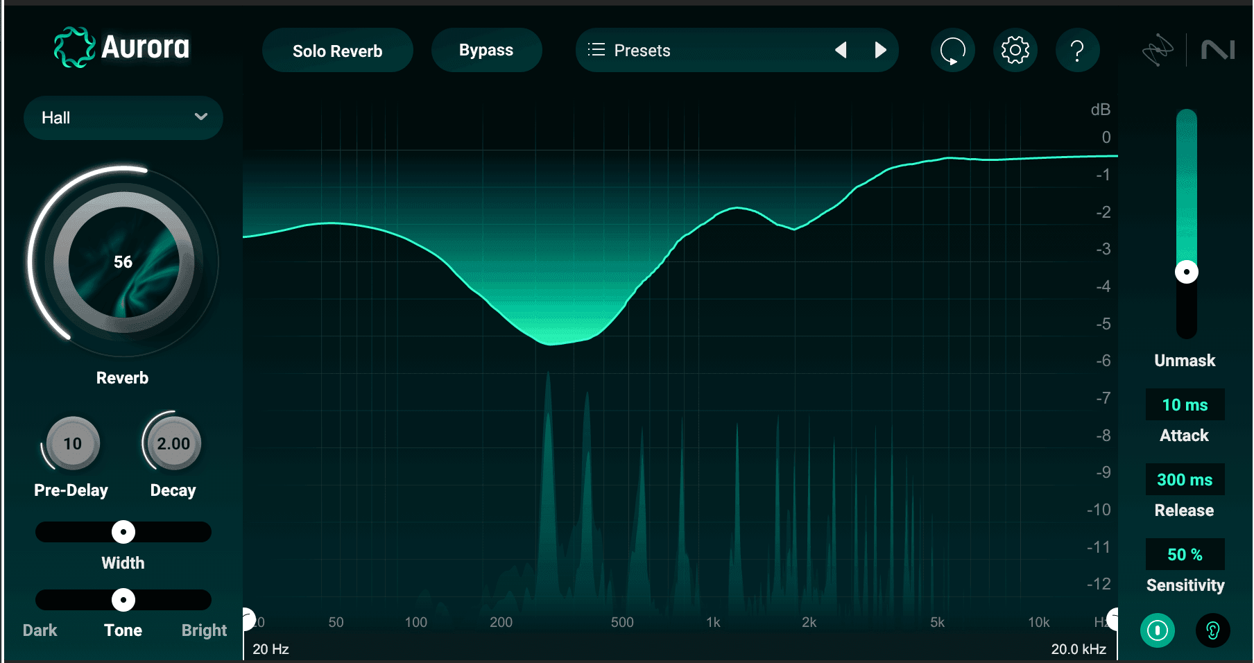Open the presets list icon
This screenshot has width=1254, height=663.
(x=596, y=50)
